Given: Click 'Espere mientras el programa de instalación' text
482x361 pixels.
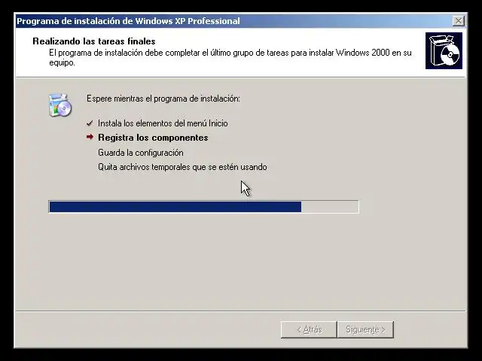Looking at the screenshot, I should (163, 99).
